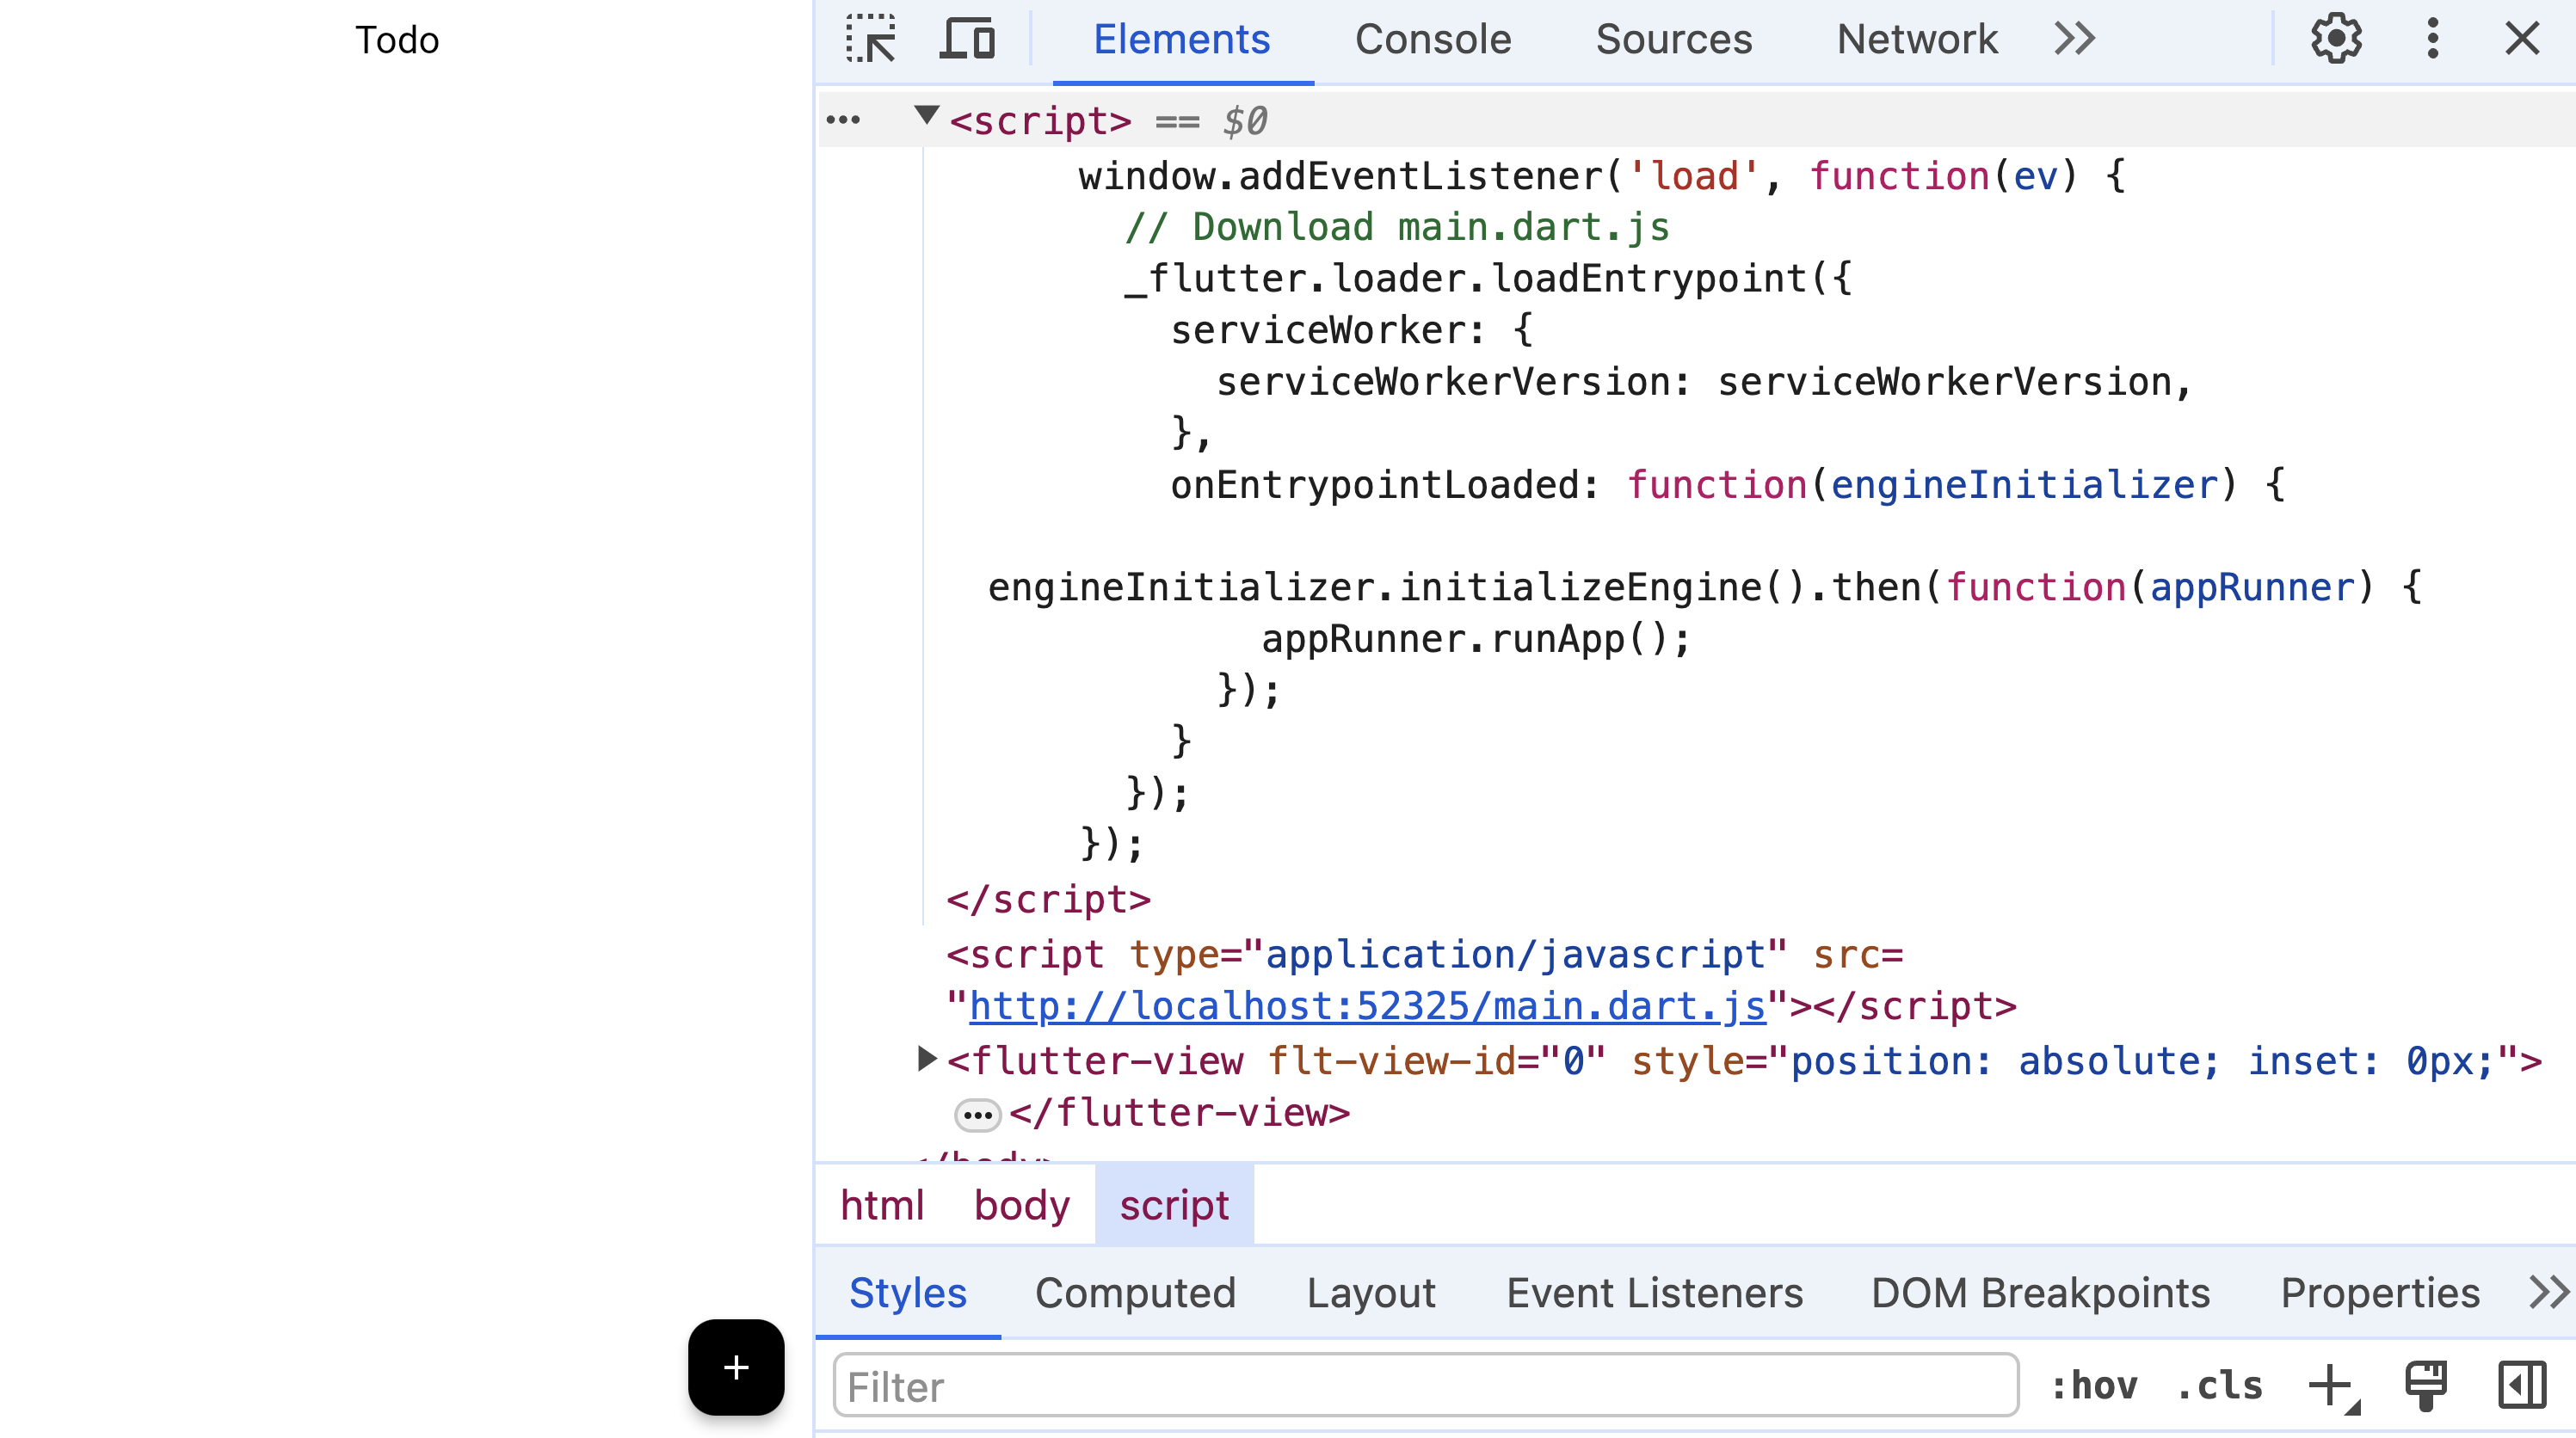Toggle the :hov element state pane
The height and width of the screenshot is (1438, 2576).
(x=2097, y=1387)
